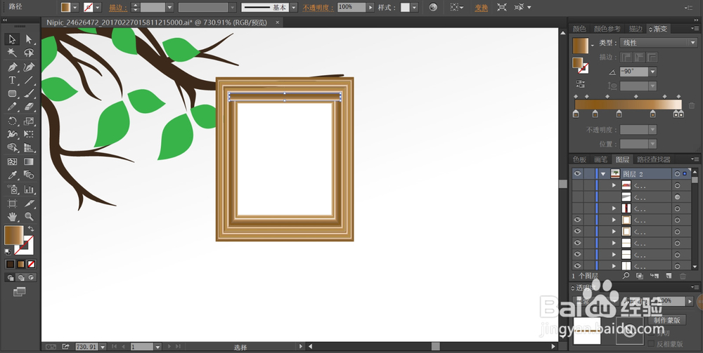Apply solid color mode button in toolbox
Screen dimensions: 703x353
coord(10,265)
